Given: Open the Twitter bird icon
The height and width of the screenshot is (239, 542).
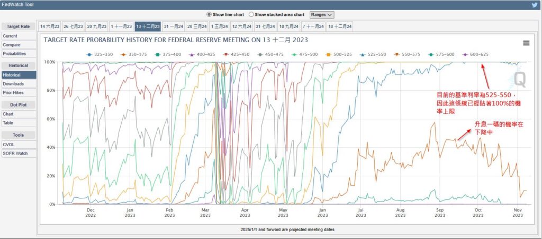Looking at the screenshot, I should (534, 5).
